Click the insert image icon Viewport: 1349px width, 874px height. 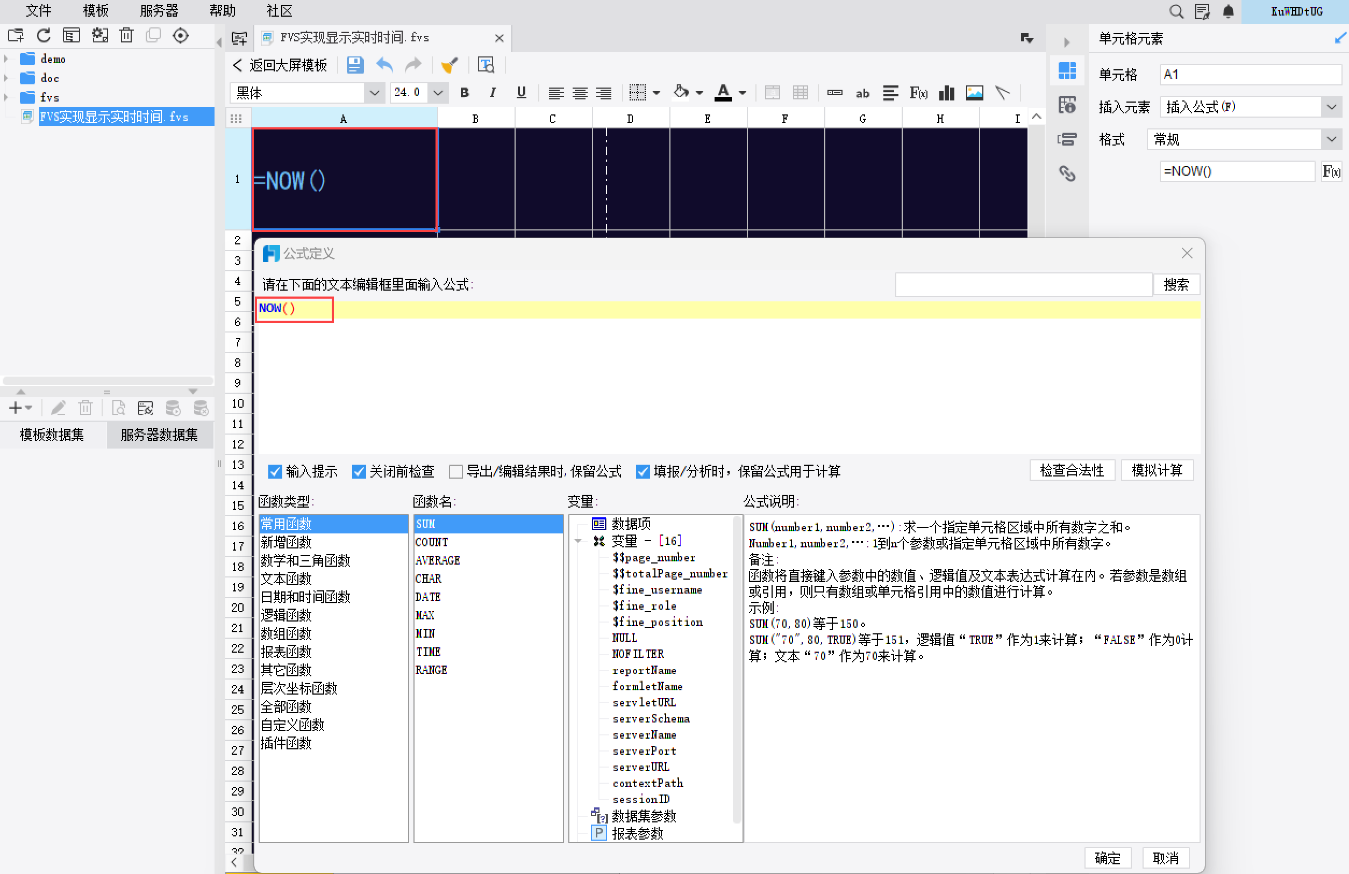tap(974, 93)
